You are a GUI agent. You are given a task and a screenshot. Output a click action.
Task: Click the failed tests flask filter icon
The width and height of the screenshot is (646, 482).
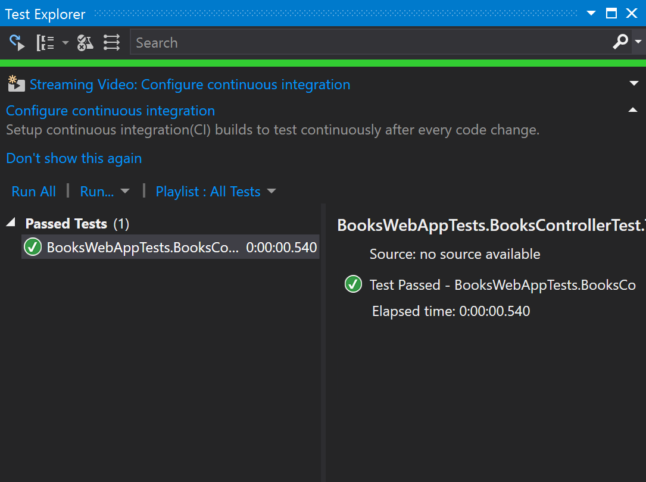pos(85,42)
